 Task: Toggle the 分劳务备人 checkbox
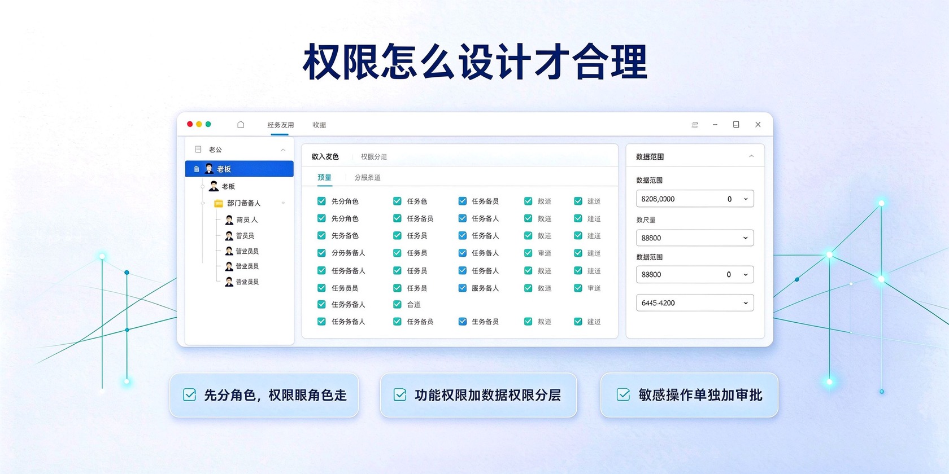point(321,253)
